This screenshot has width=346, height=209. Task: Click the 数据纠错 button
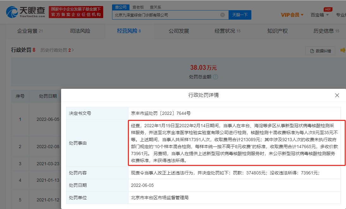click(320, 51)
